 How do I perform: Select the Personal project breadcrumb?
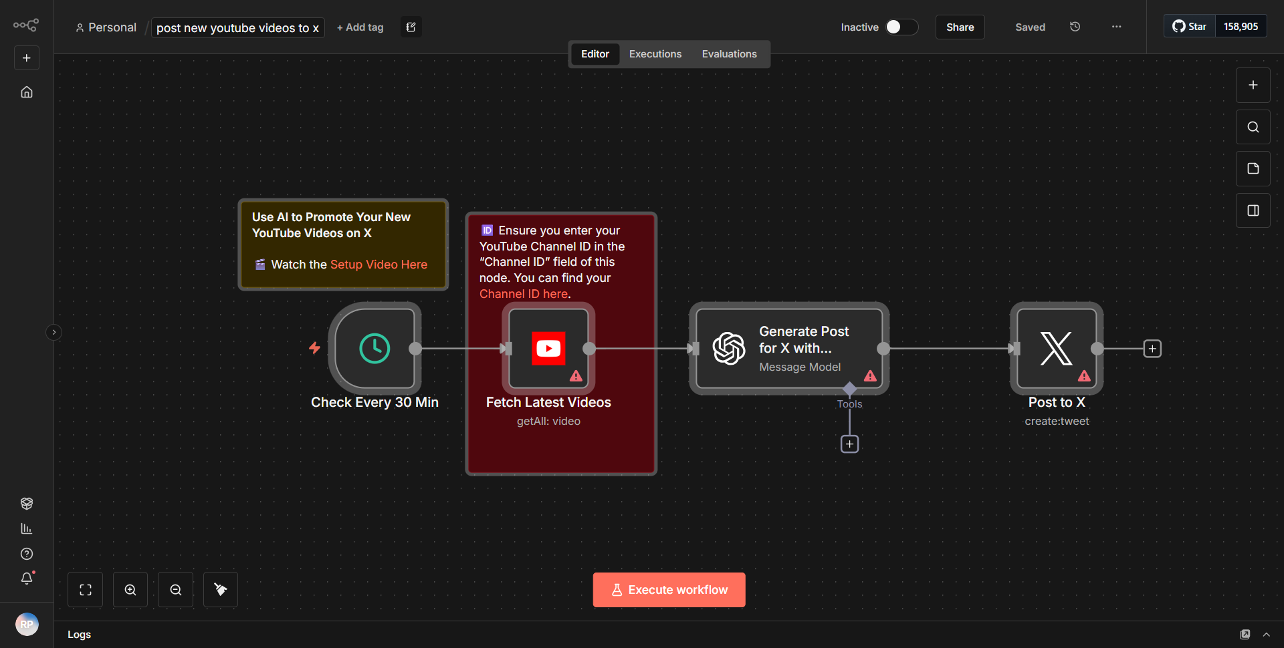point(106,27)
